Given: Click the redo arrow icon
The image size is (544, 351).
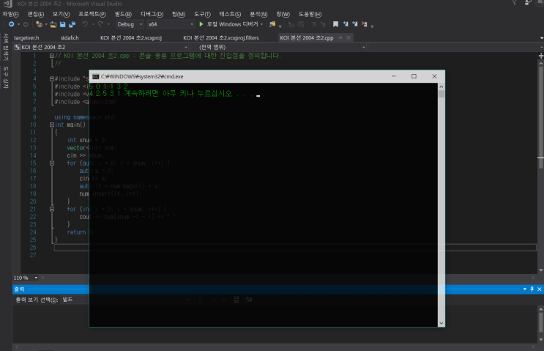Looking at the screenshot, I should pos(100,24).
